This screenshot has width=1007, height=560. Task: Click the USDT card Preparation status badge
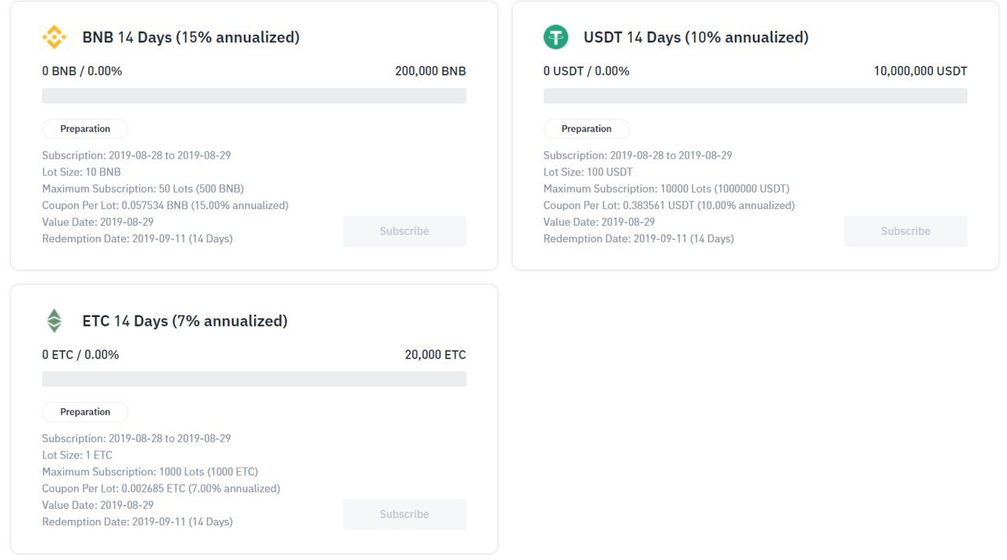pyautogui.click(x=586, y=129)
